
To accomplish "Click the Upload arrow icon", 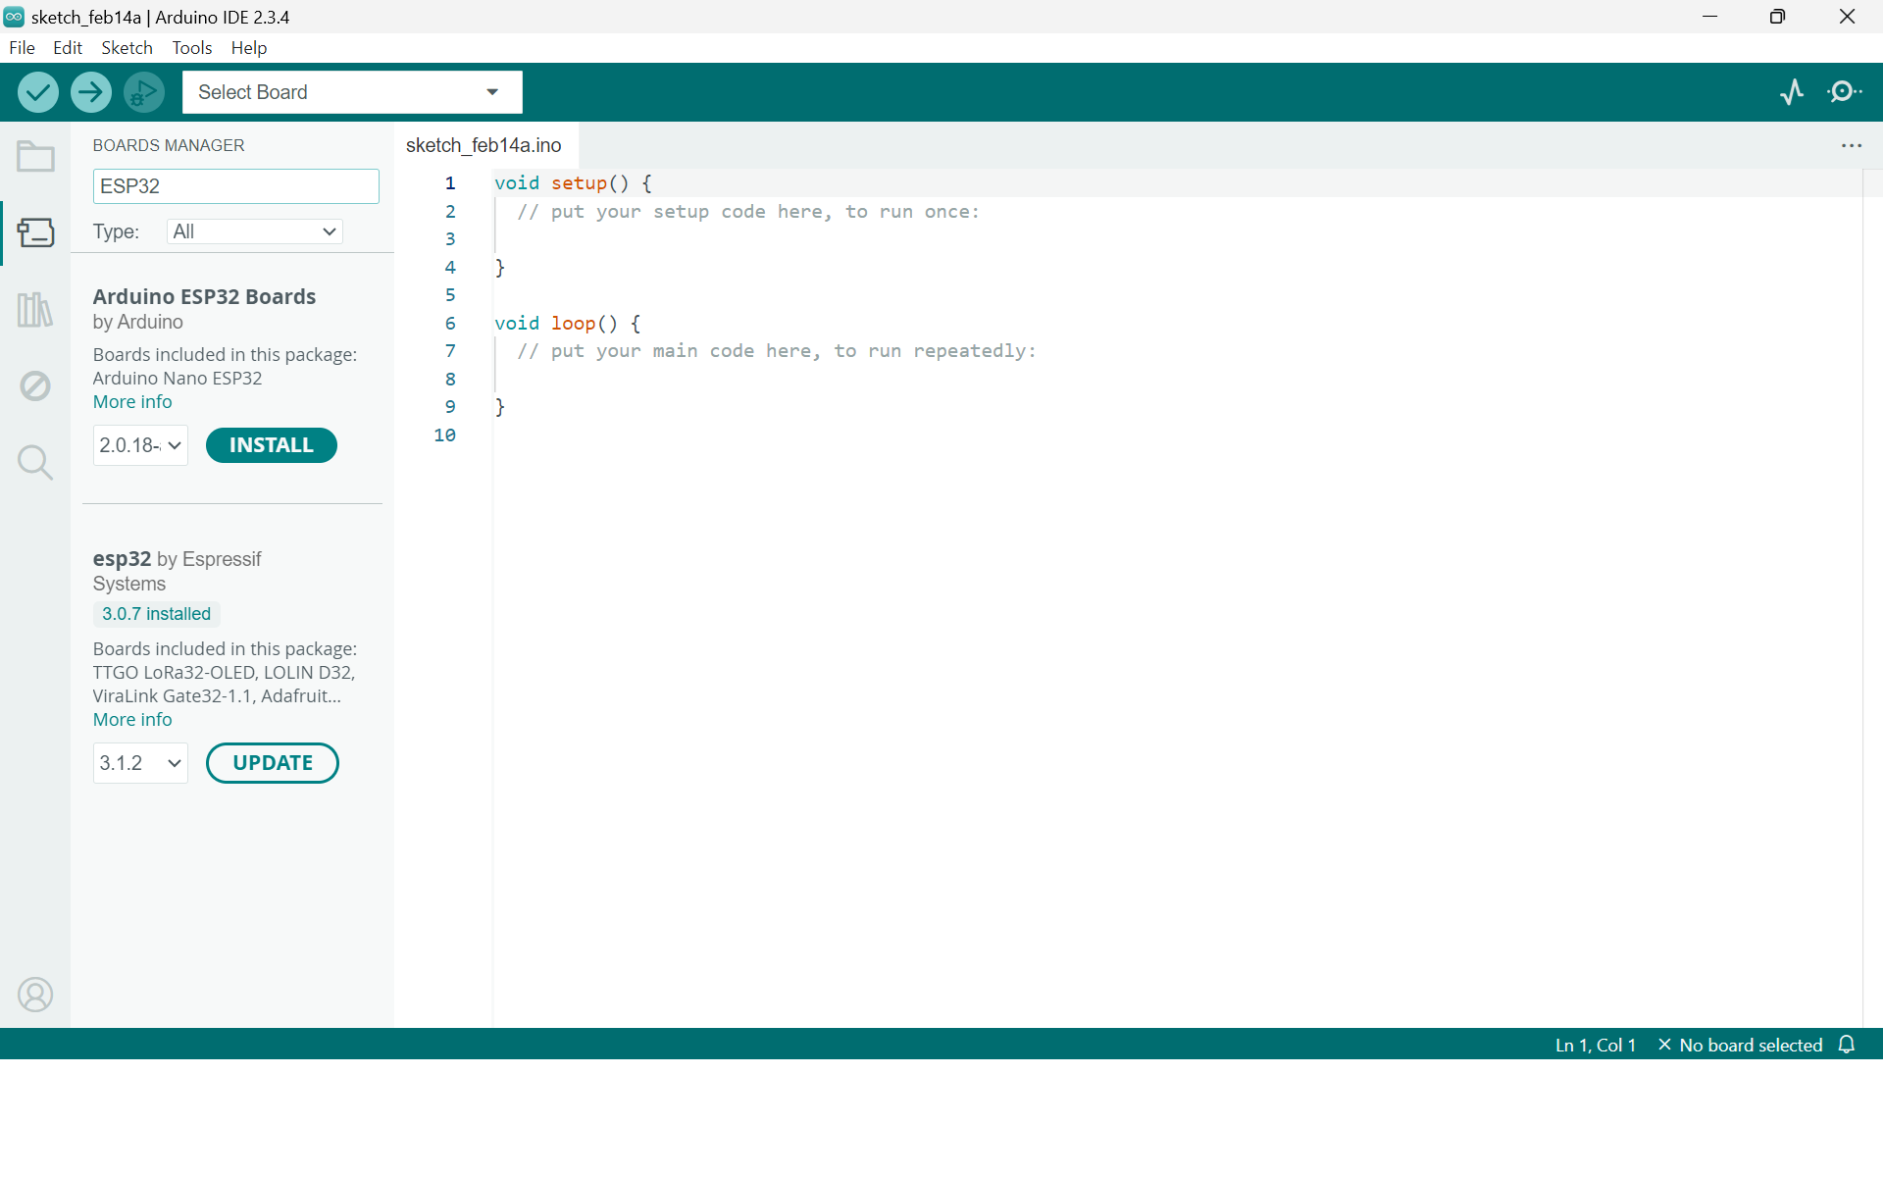I will (x=90, y=92).
